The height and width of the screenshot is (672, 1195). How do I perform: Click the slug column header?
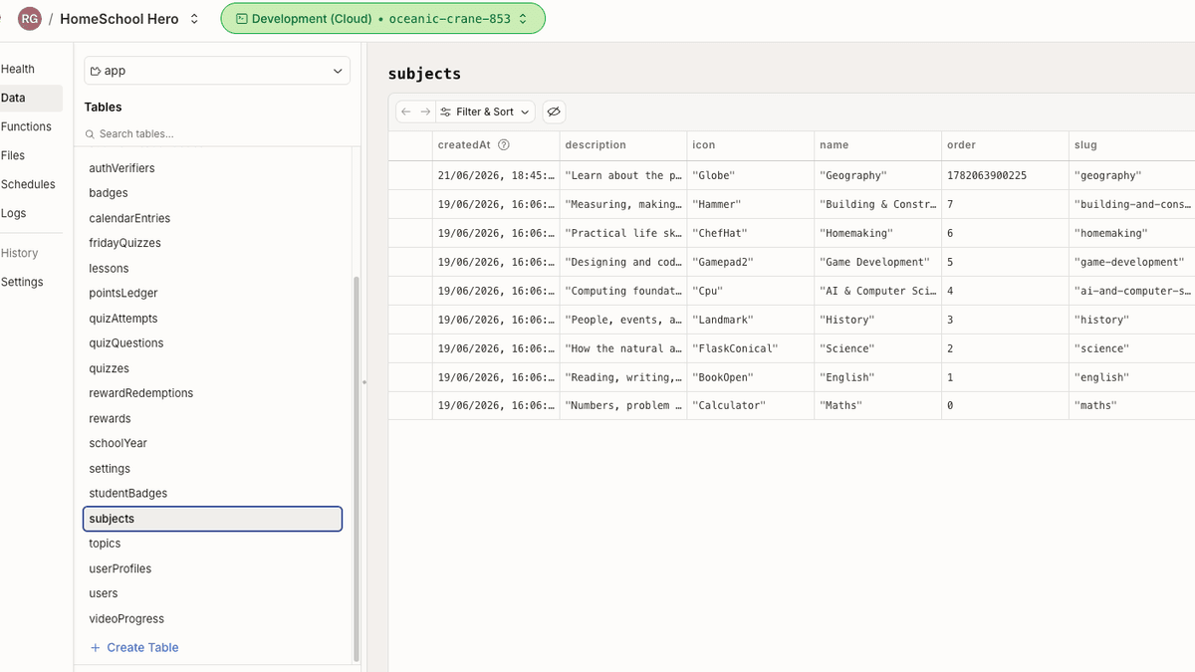click(x=1132, y=145)
